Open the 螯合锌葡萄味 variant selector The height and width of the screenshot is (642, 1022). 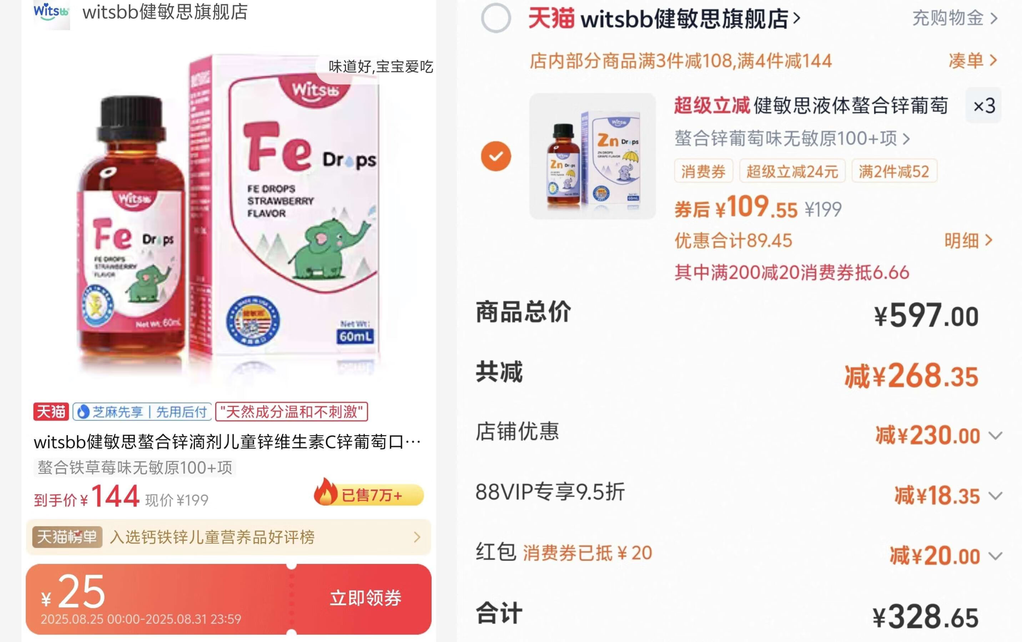(x=792, y=138)
